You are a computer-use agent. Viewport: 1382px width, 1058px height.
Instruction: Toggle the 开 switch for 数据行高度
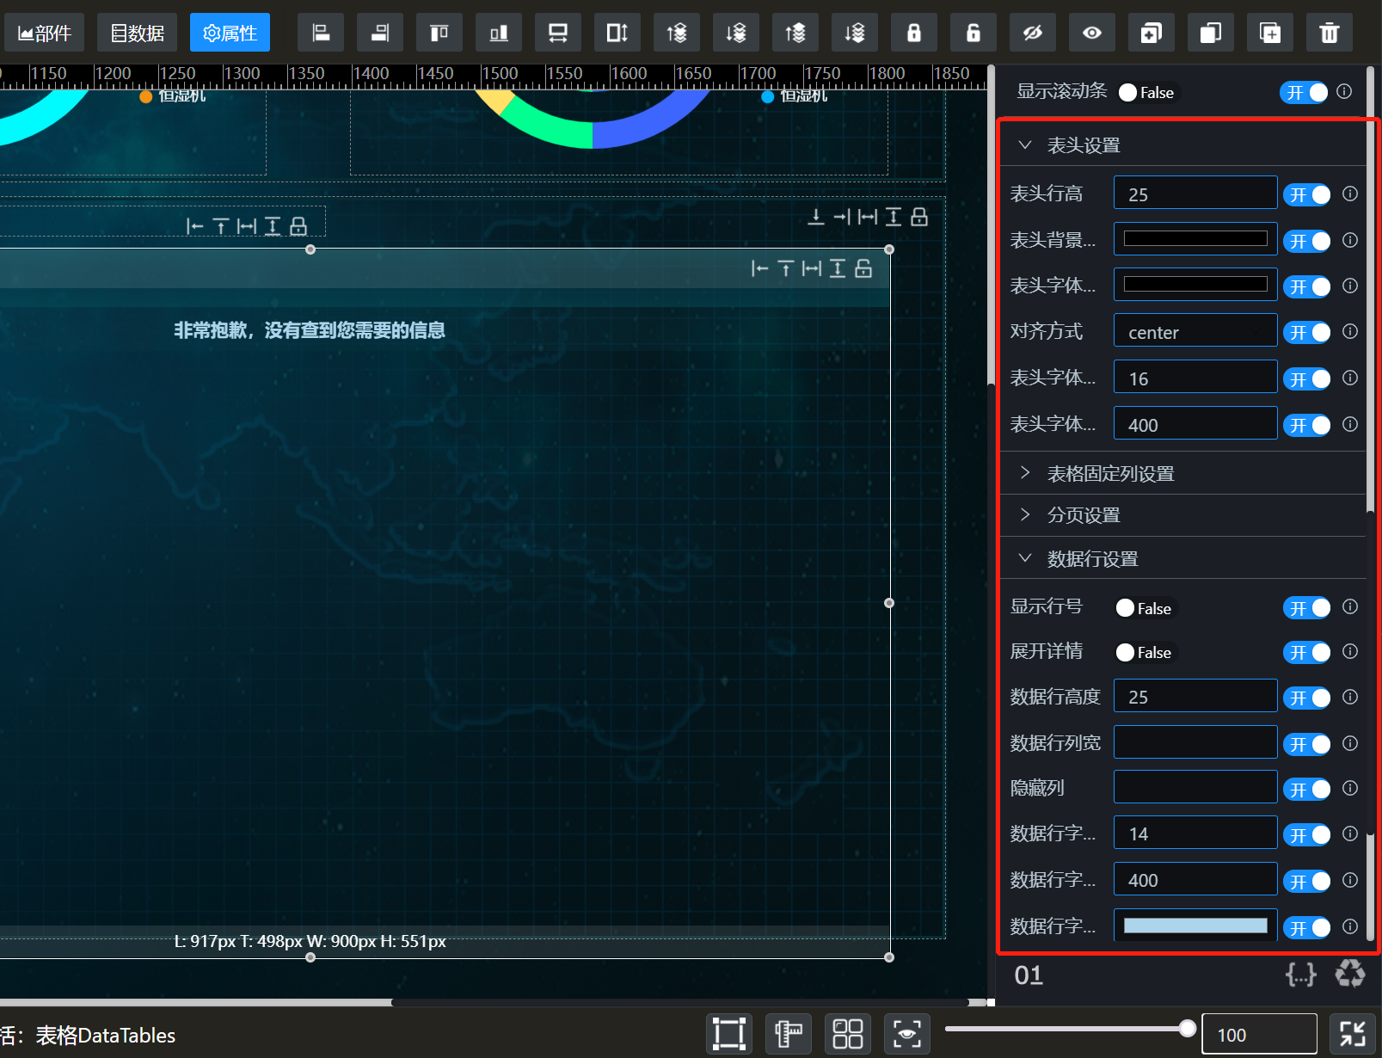1307,698
